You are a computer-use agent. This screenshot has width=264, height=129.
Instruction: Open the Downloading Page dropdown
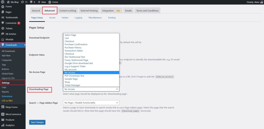(x=91, y=89)
